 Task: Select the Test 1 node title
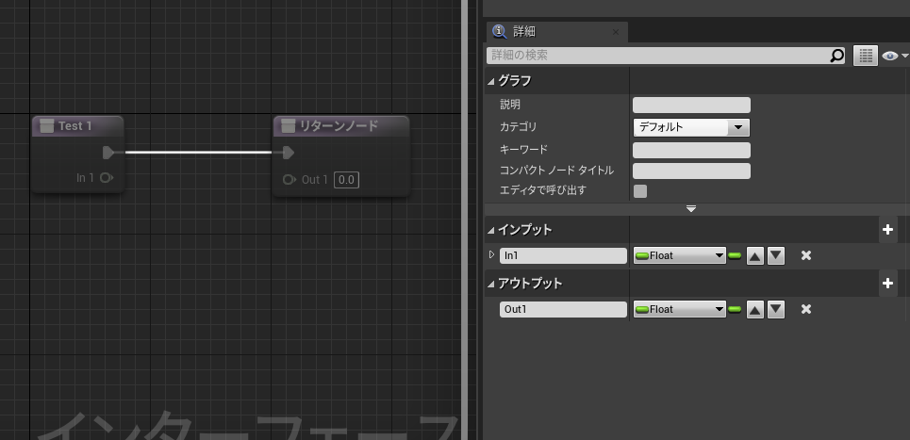point(74,126)
